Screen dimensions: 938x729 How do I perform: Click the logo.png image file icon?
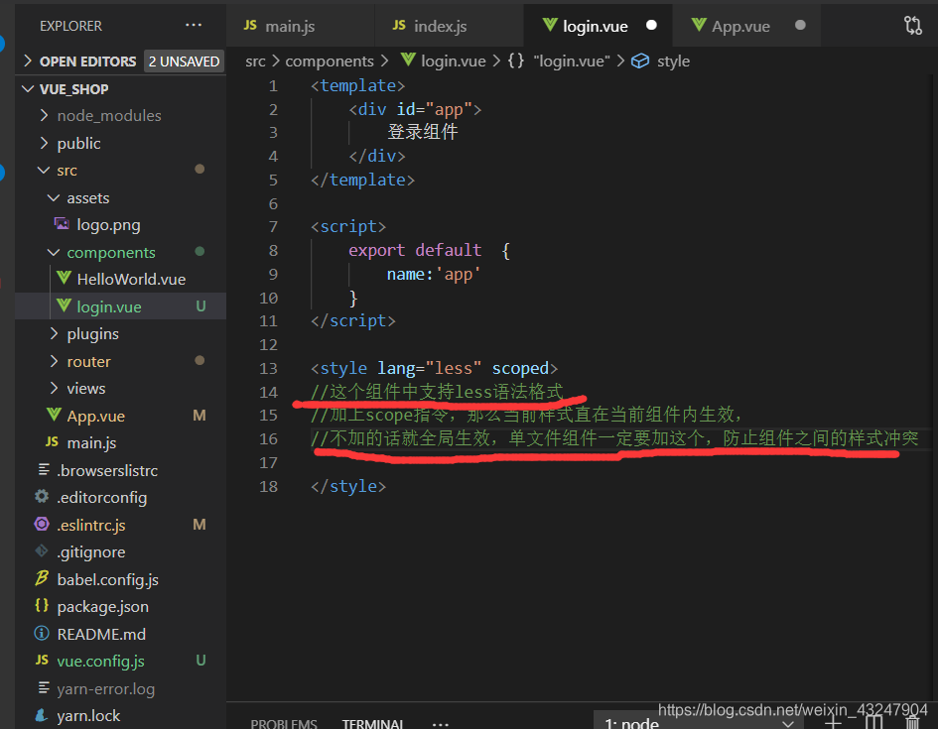[62, 224]
